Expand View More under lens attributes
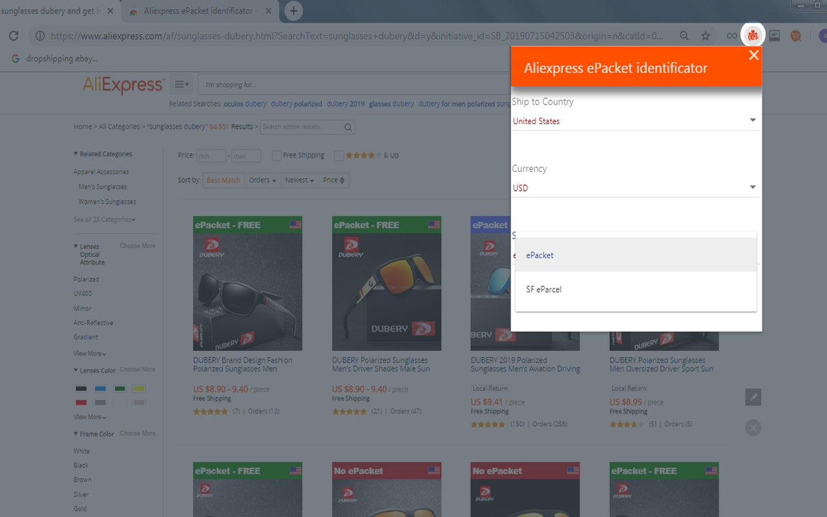The image size is (827, 517). (90, 353)
